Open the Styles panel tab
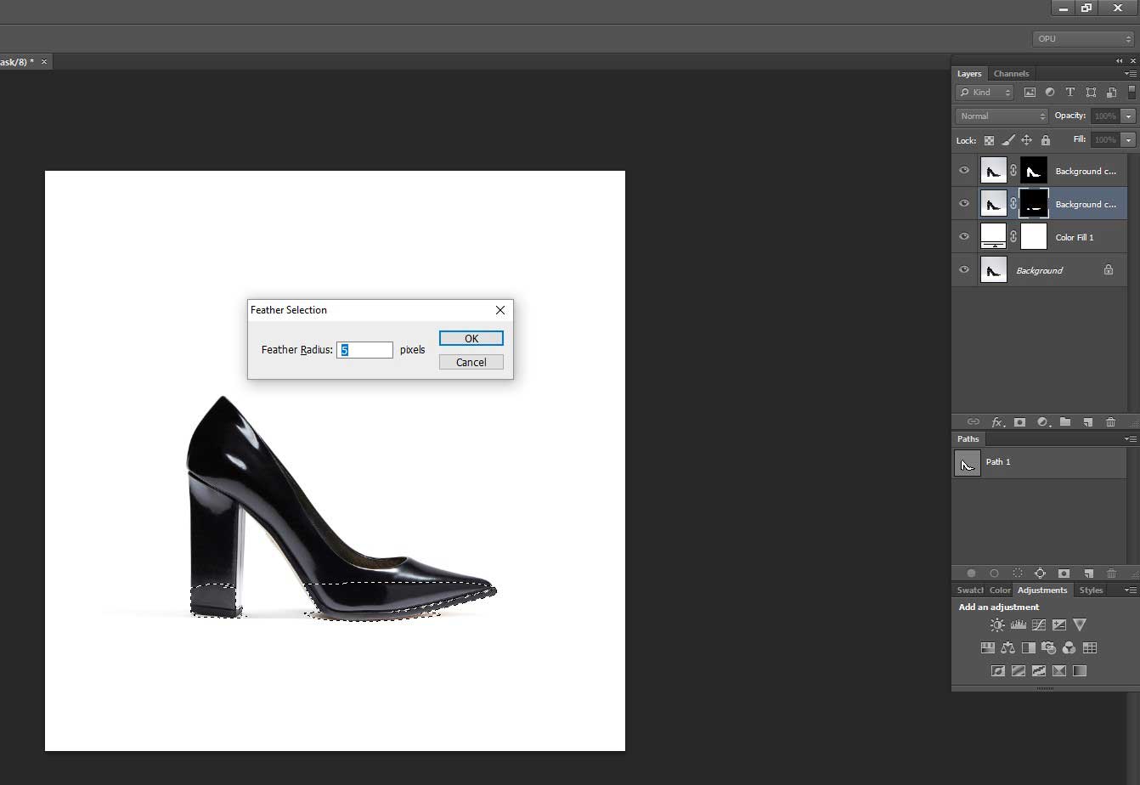Viewport: 1140px width, 785px height. 1091,590
